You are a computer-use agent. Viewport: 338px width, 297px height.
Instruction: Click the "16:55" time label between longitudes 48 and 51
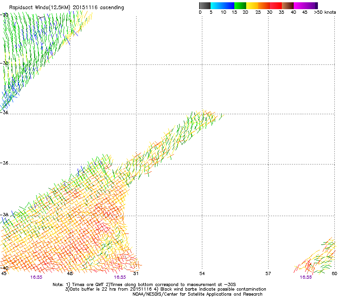pos(120,277)
